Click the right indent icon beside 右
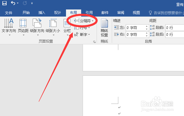This screenshot has width=184, height=116. pyautogui.click(x=117, y=34)
